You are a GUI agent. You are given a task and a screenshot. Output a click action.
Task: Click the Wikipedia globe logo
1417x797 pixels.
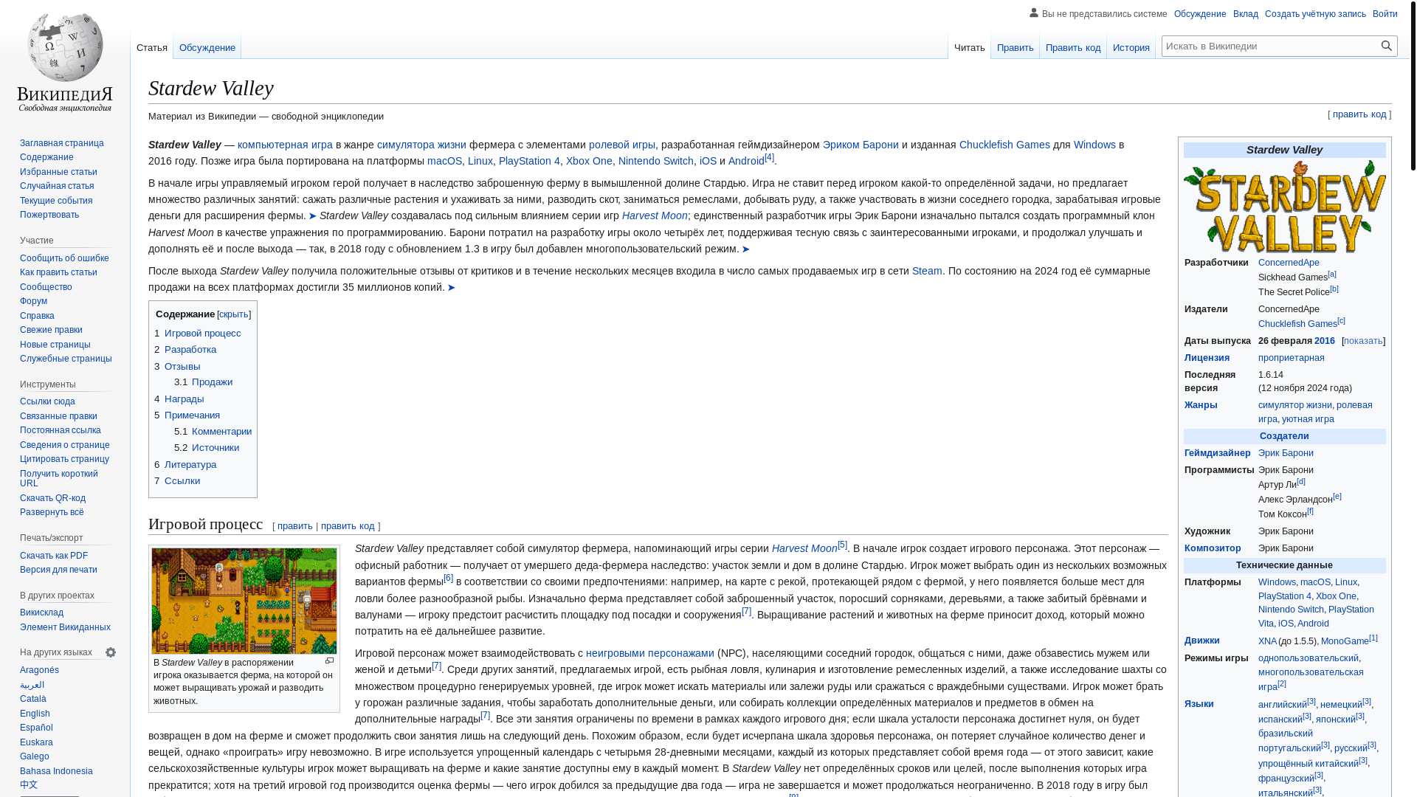point(65,63)
